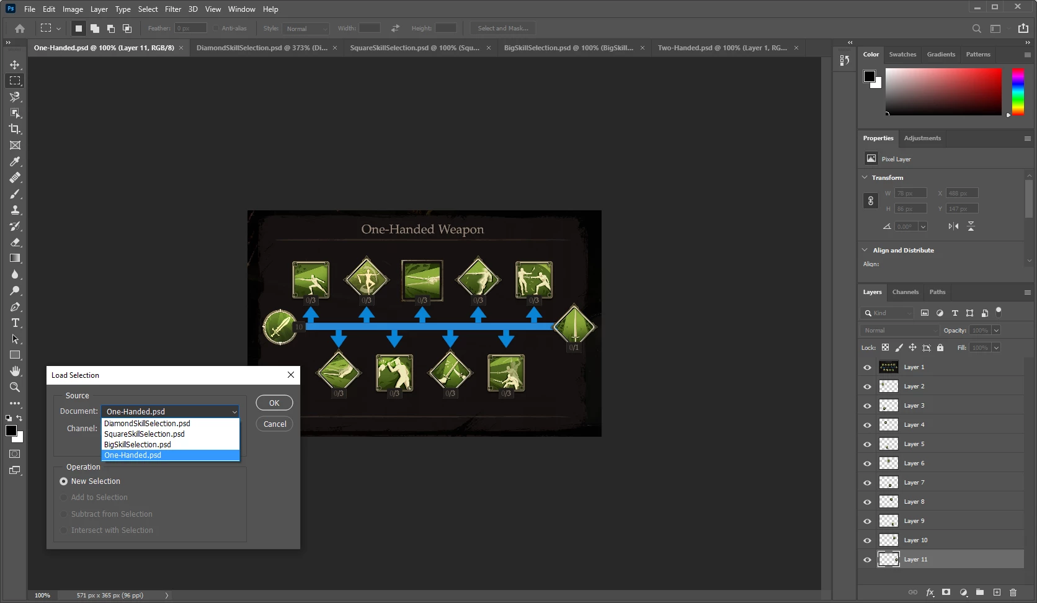Toggle link width and height in Transform
Viewport: 1037px width, 603px height.
point(871,201)
